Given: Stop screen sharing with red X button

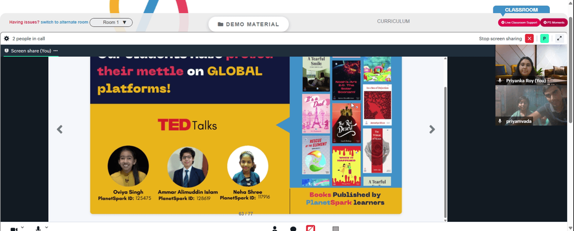Looking at the screenshot, I should pyautogui.click(x=529, y=38).
